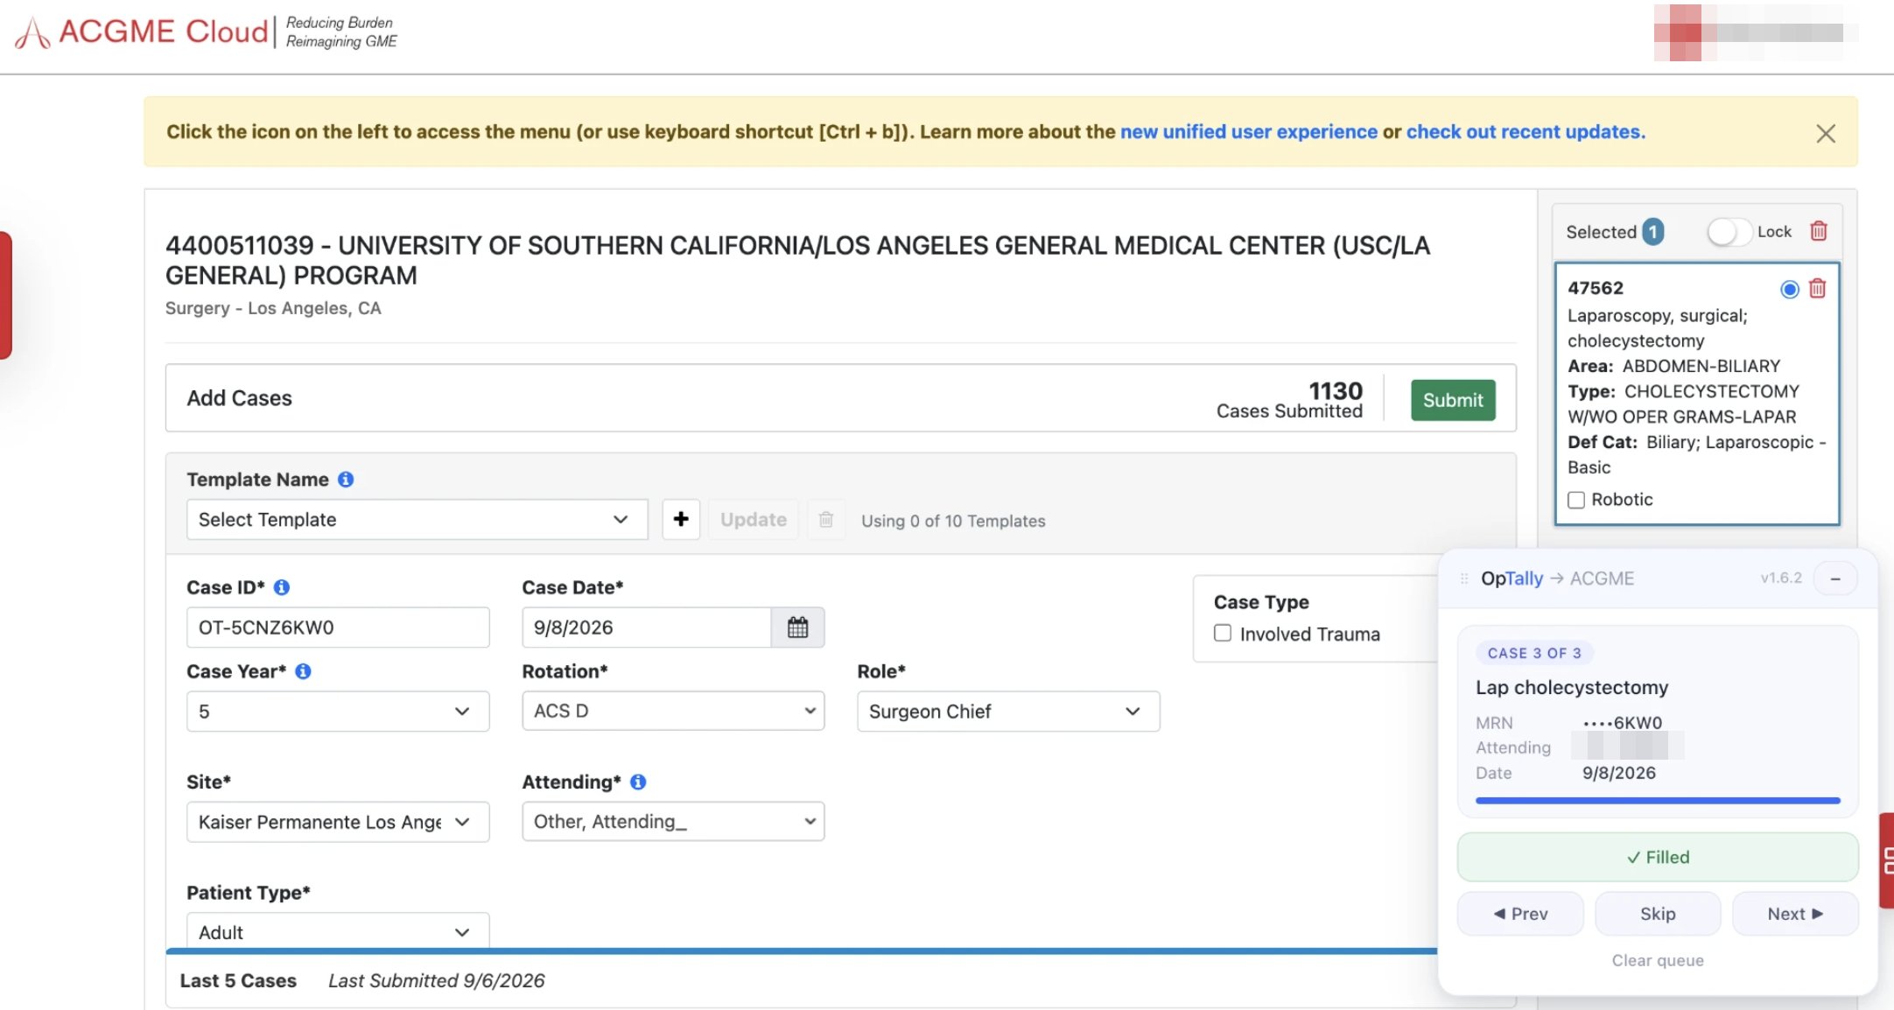Viewport: 1894px width, 1010px height.
Task: Click the red side menu tab on left edge
Action: pos(5,295)
